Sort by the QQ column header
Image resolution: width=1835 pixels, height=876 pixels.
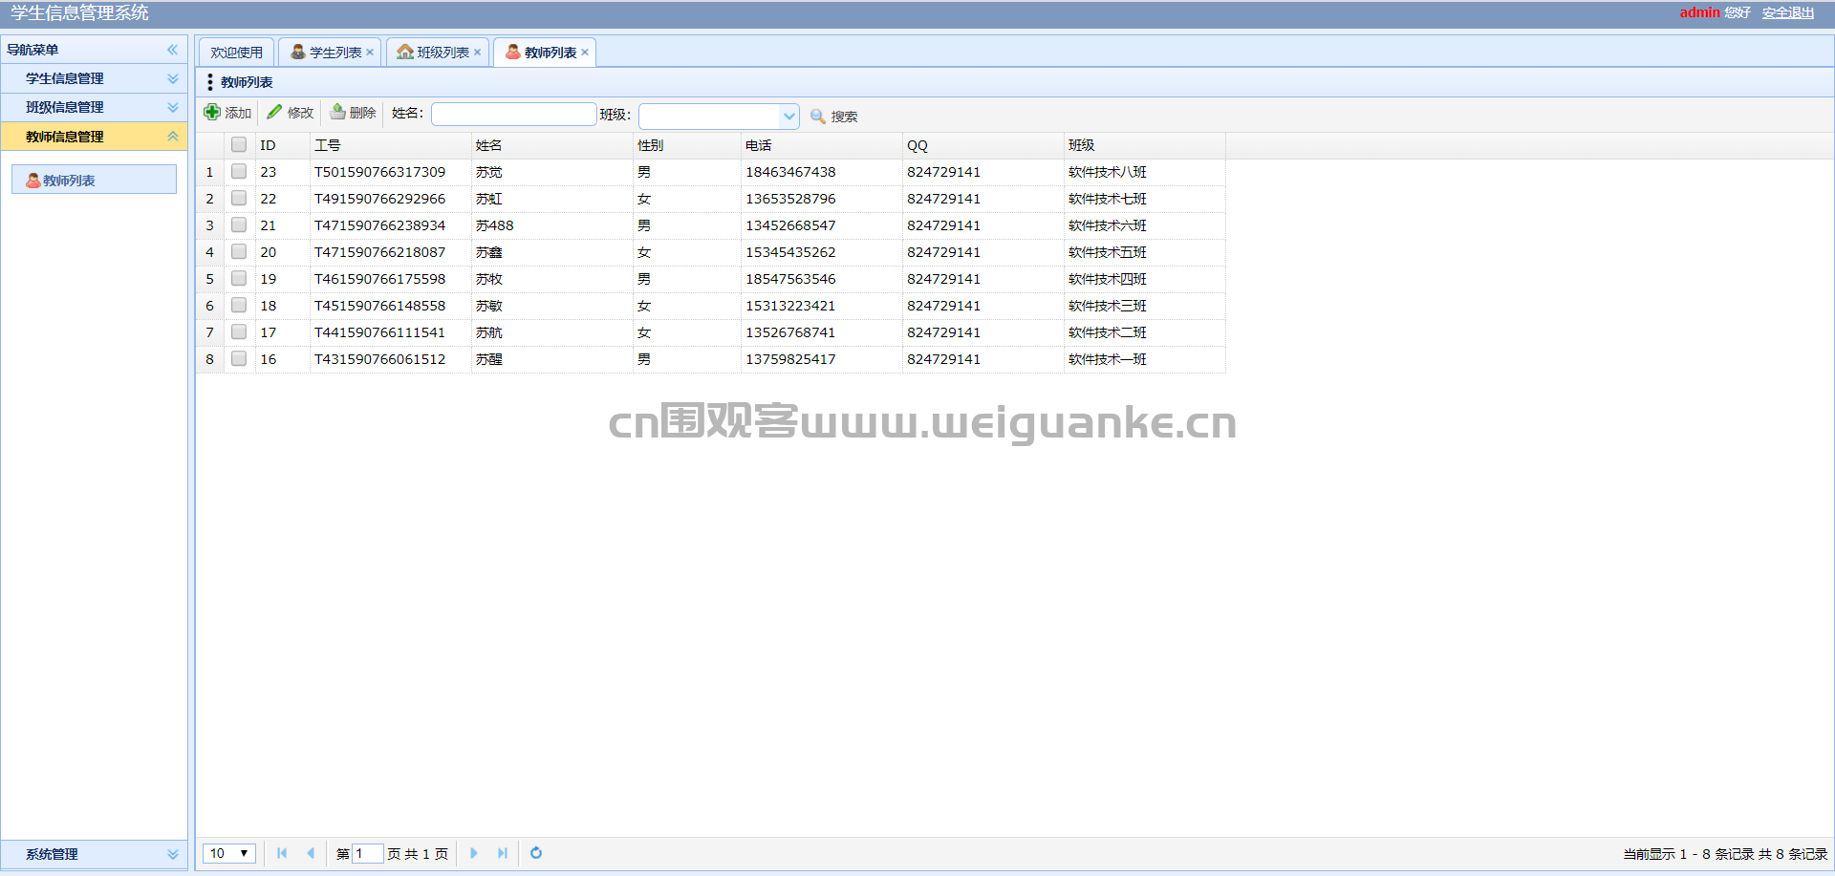click(982, 145)
